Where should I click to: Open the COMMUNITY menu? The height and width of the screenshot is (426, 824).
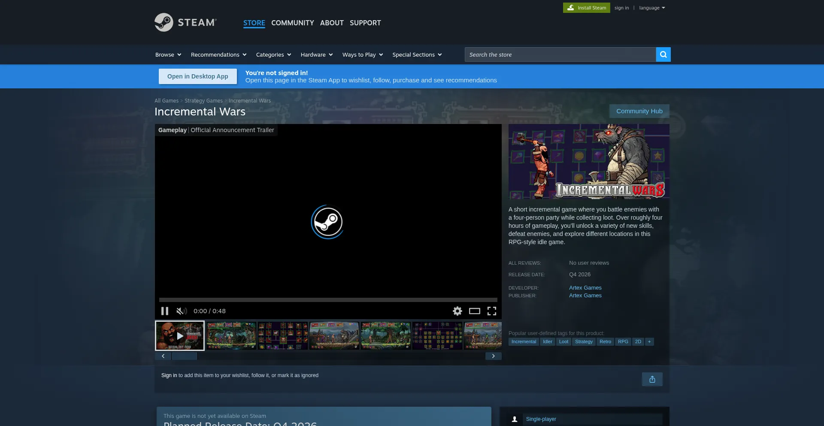[293, 23]
